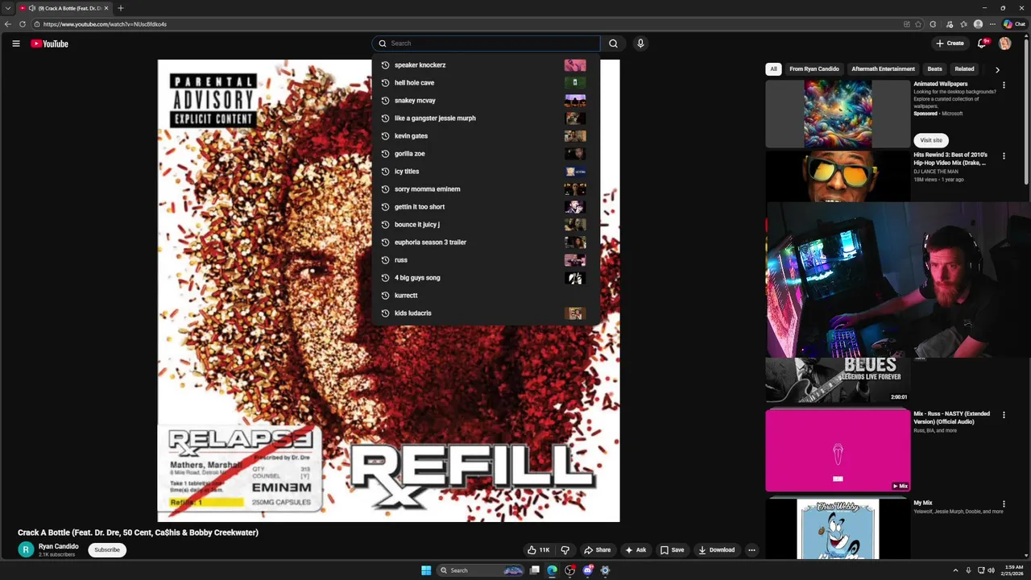
Task: Close the Crack A Bottle tab
Action: [x=106, y=8]
